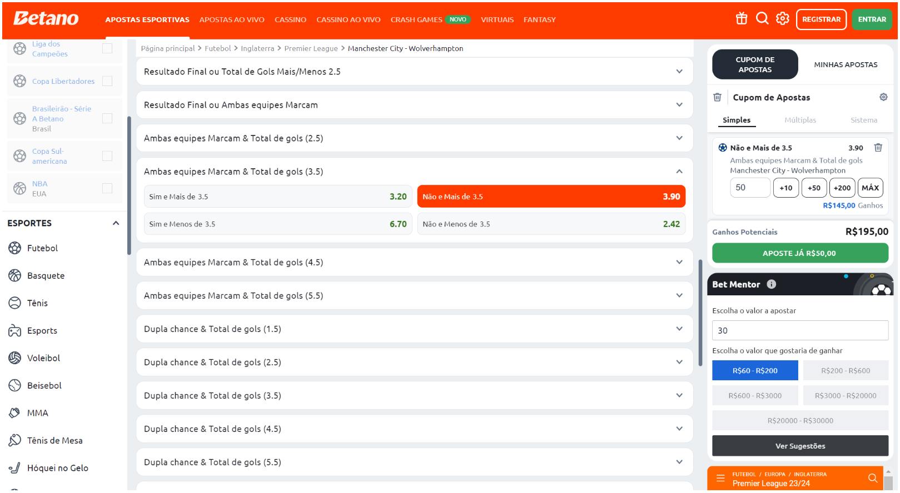Collapse Ambas equipes Marcam & Total de gols (3.5)
Viewport: 900px width, 493px height.
point(414,172)
